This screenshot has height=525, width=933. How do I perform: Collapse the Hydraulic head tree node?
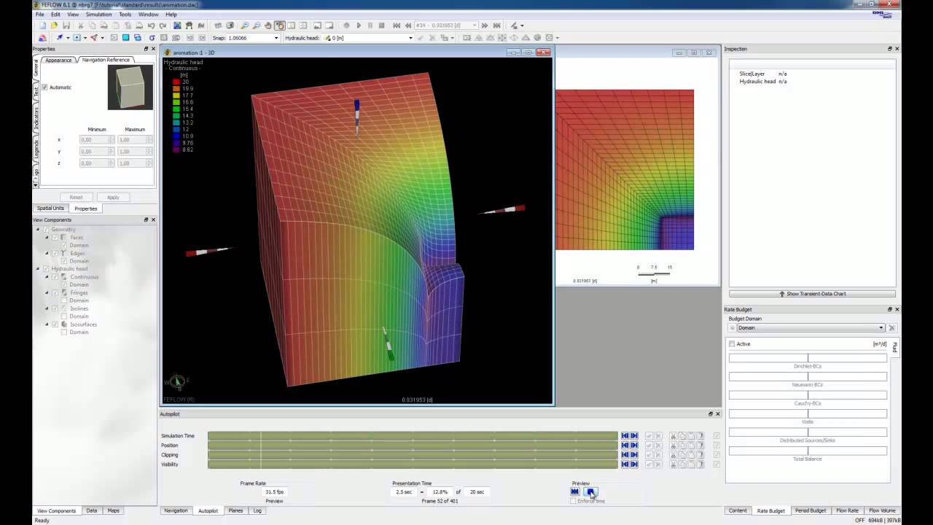[x=39, y=269]
